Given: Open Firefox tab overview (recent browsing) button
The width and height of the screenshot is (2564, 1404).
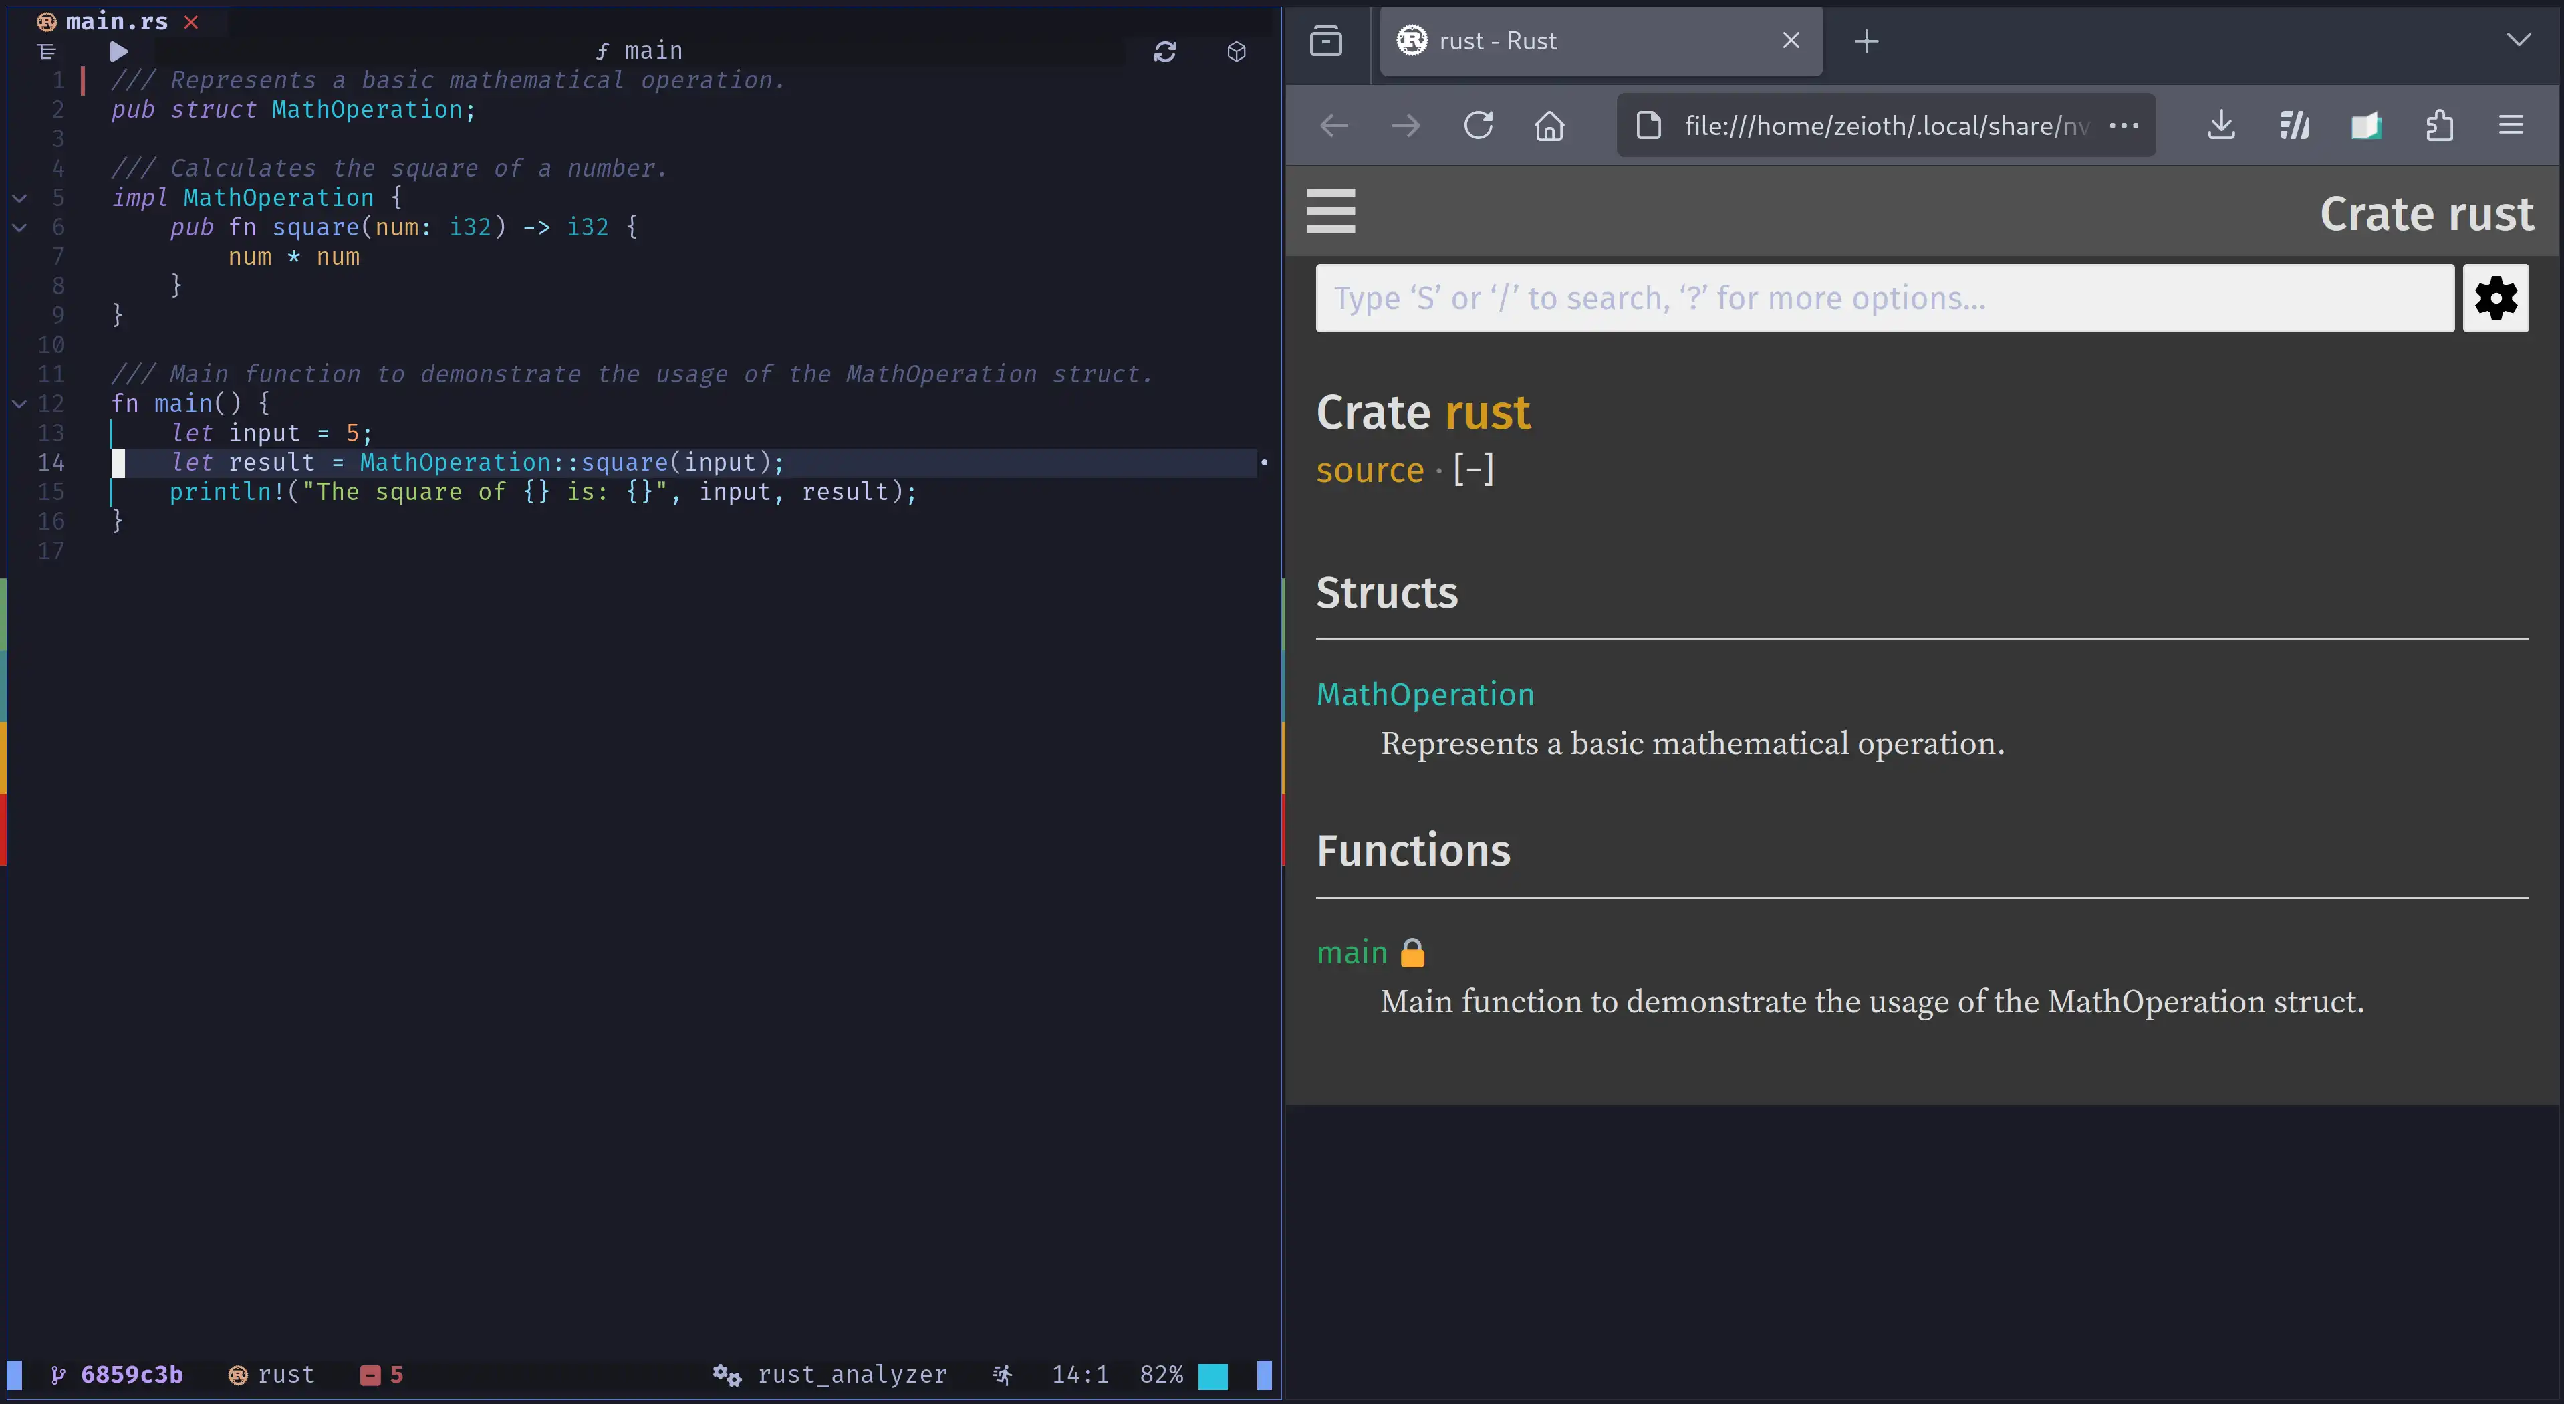Looking at the screenshot, I should (x=1326, y=41).
